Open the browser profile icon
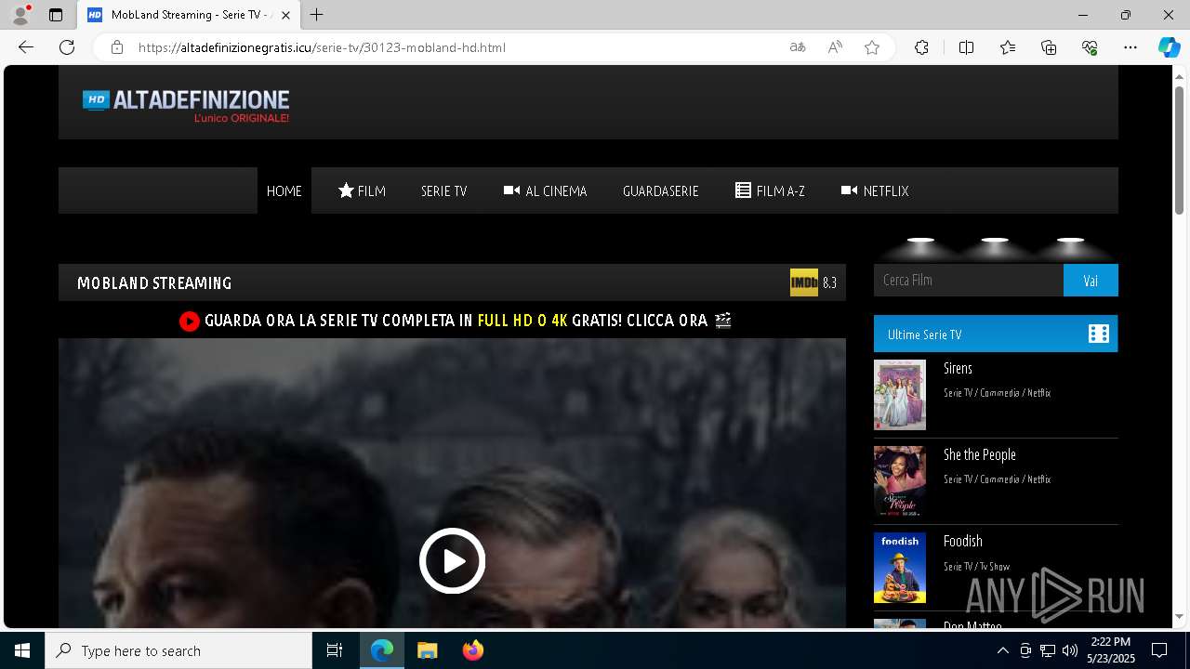This screenshot has height=669, width=1190. (20, 14)
